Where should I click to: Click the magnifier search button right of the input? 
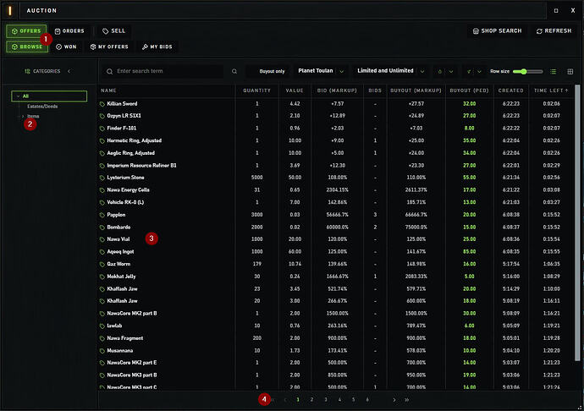[x=234, y=71]
